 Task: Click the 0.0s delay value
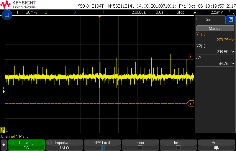[x=160, y=12]
